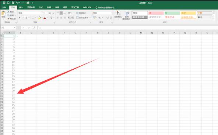Expand the Name Box dropdown arrow
Viewport: 218px width, 135px height.
14,28
